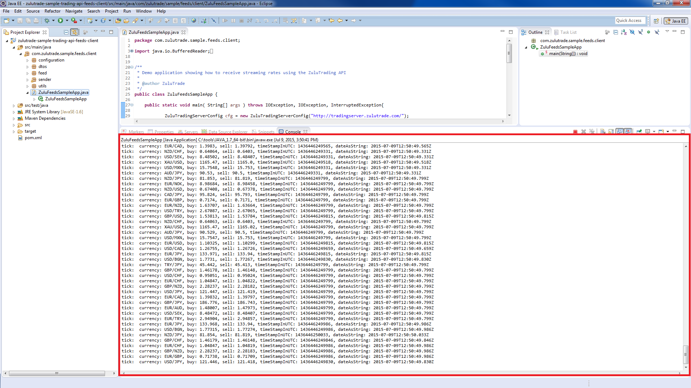691x388 pixels.
Task: Click the Project Explorer horizontal scrollbar
Action: click(56, 373)
